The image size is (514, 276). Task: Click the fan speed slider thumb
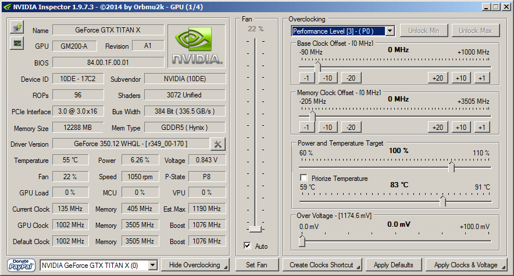(255, 229)
